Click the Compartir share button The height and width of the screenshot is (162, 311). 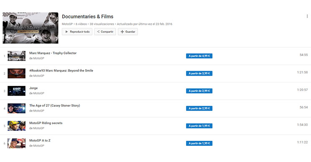click(x=105, y=32)
